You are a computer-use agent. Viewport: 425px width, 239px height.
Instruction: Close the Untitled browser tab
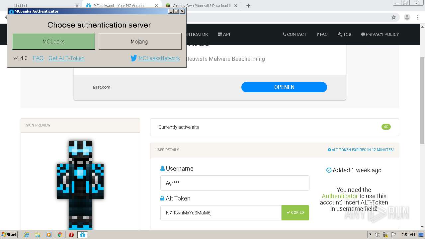pos(77,6)
